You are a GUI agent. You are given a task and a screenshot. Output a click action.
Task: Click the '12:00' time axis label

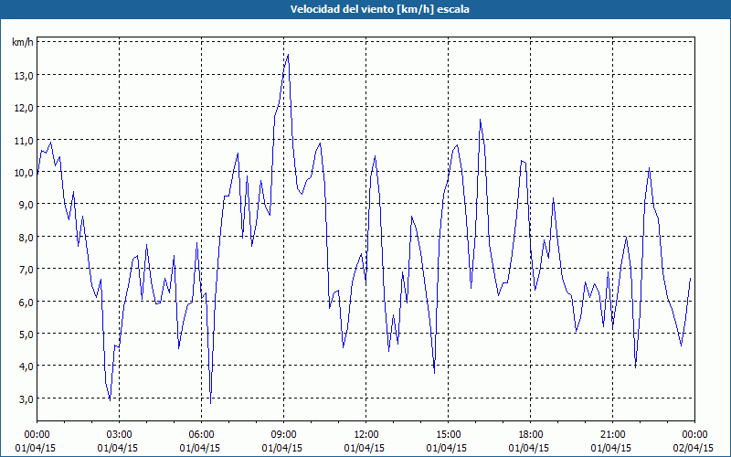[366, 435]
